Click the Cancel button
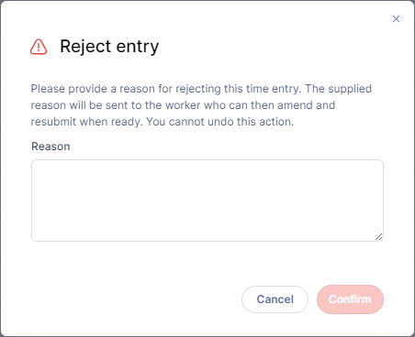415x337 pixels. point(275,299)
